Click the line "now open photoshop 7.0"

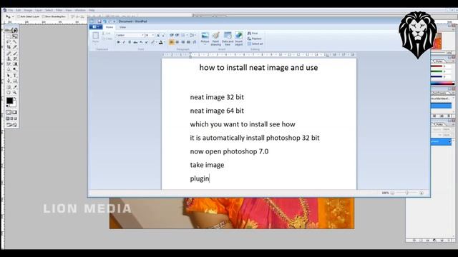(229, 151)
